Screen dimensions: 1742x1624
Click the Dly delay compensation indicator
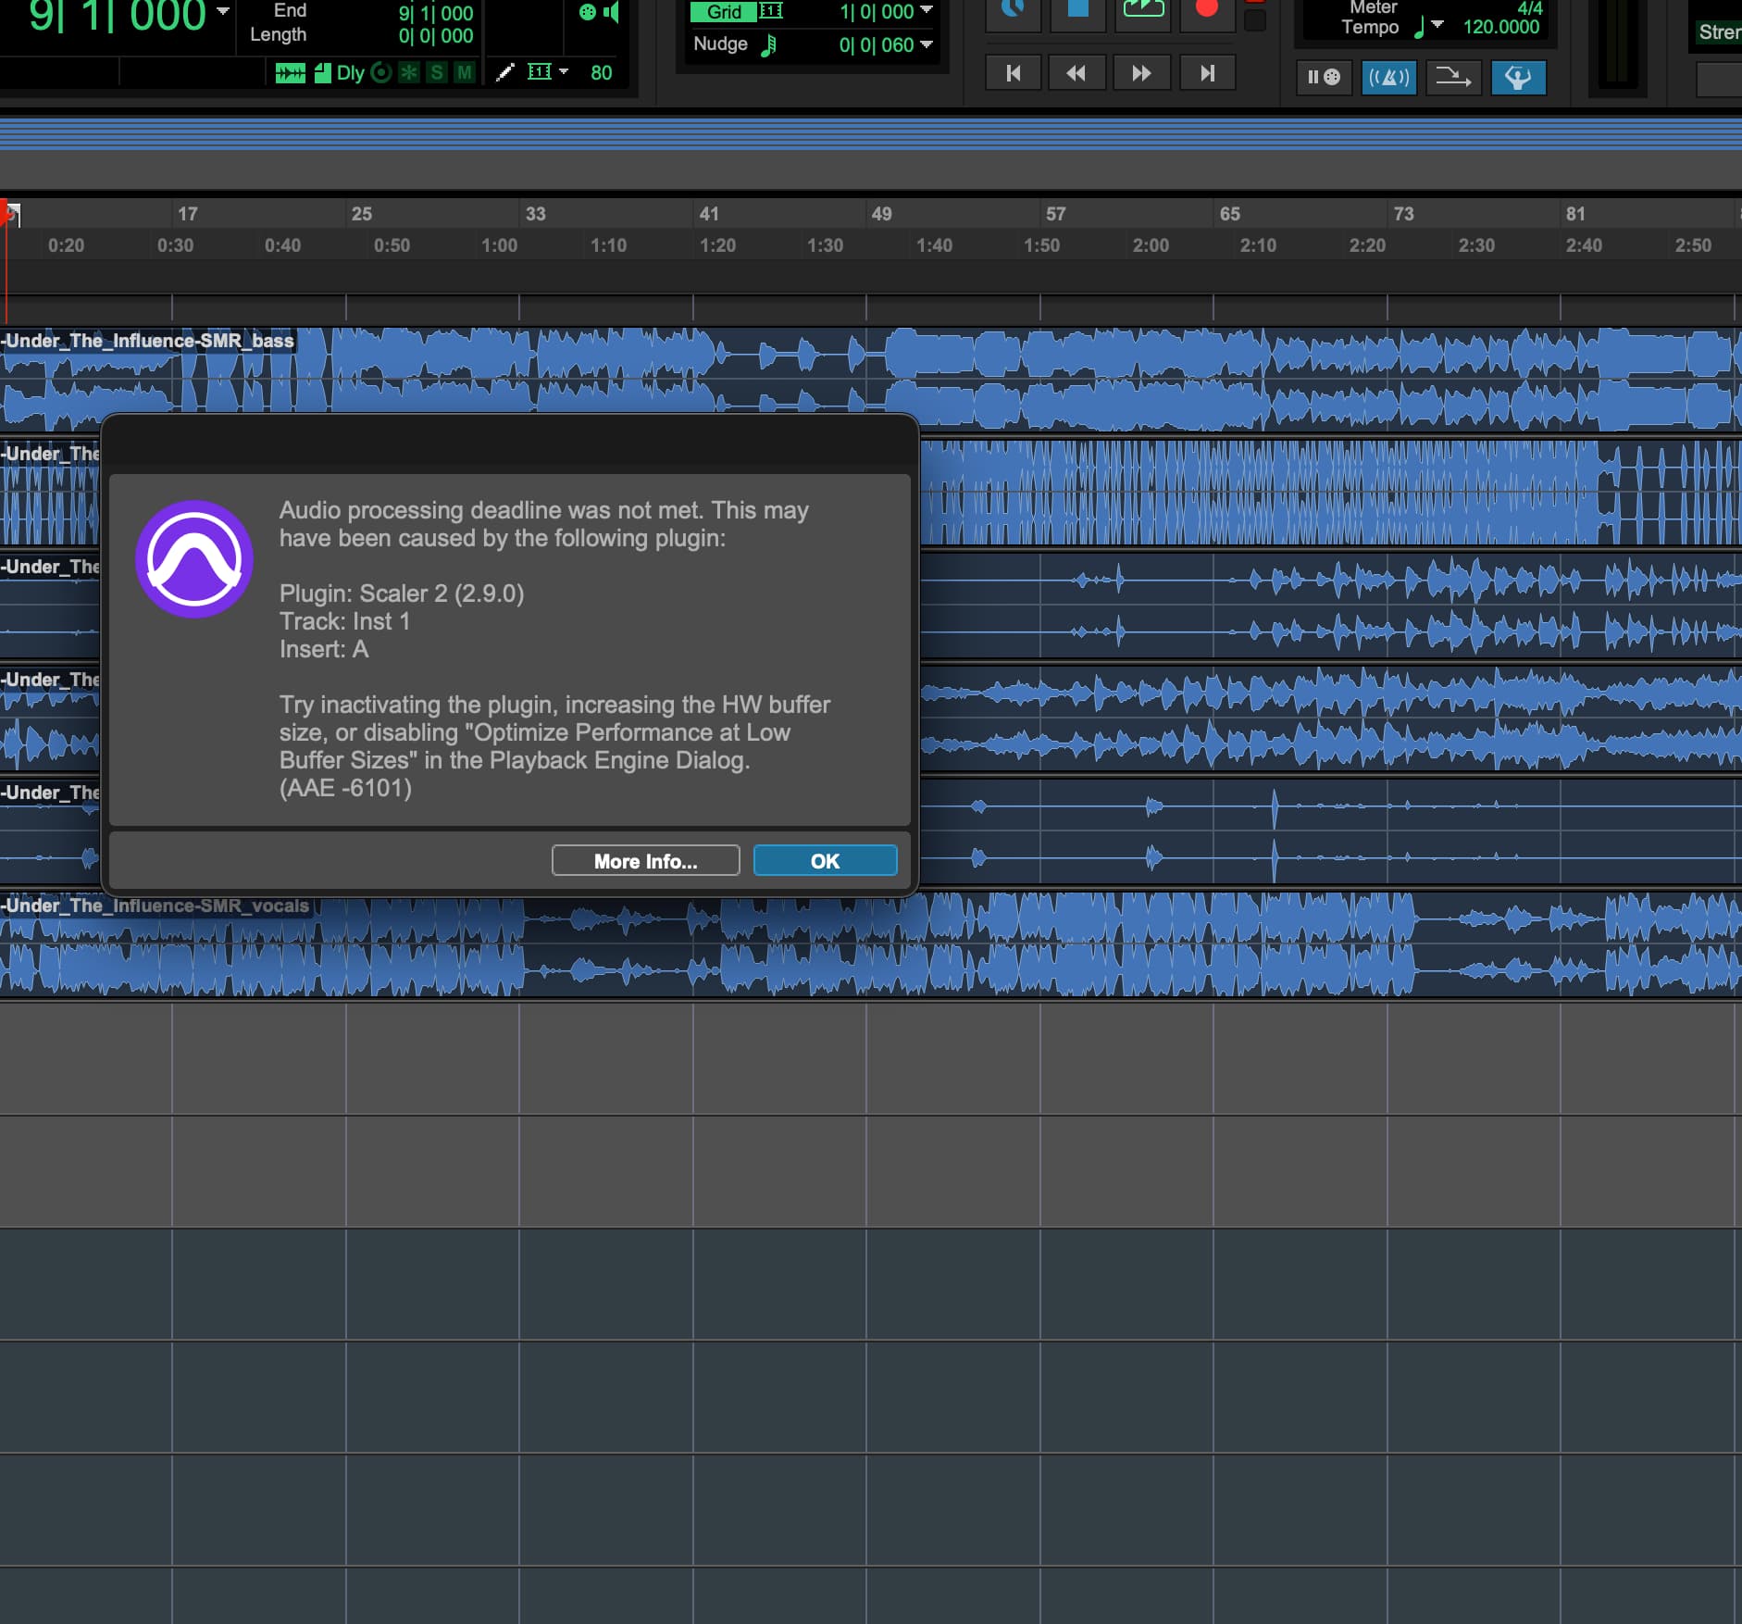(350, 72)
